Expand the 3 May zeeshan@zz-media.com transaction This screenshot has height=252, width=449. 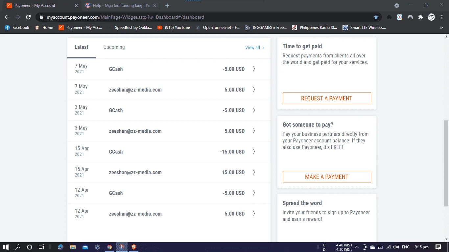tap(253, 131)
